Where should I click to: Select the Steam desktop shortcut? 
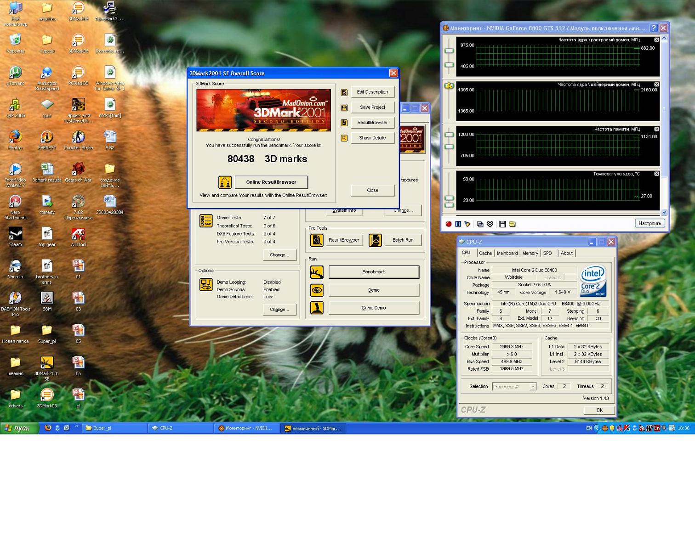point(15,237)
